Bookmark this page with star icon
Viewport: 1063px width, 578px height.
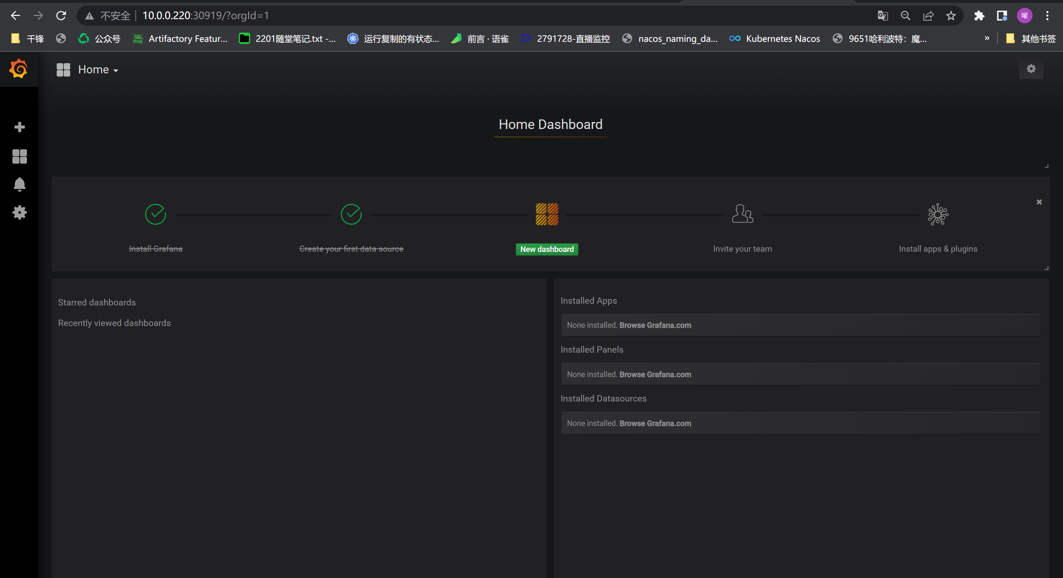[951, 16]
